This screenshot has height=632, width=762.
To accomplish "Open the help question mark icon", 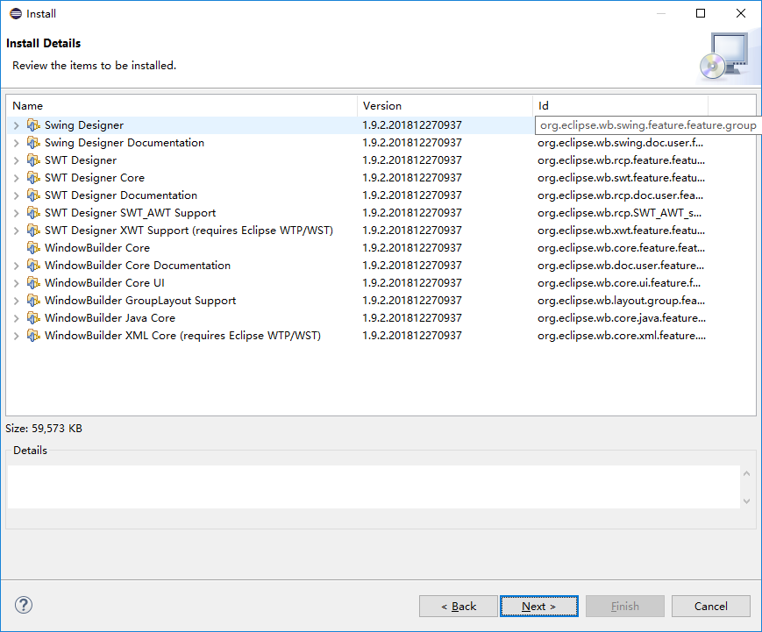I will (x=24, y=605).
